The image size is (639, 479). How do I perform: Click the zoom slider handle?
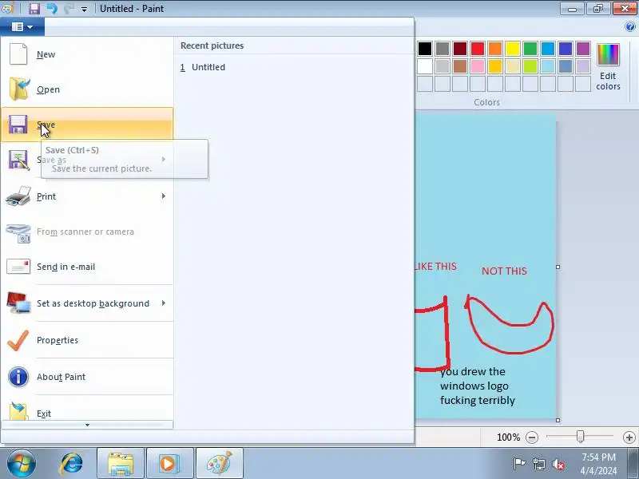(581, 437)
